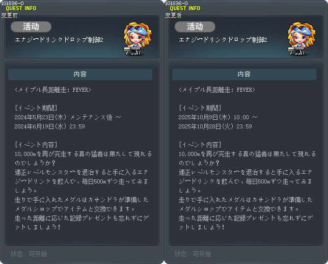Click the 2024年5月23日 start date line
Screen dimensions: 328x264
68,117
